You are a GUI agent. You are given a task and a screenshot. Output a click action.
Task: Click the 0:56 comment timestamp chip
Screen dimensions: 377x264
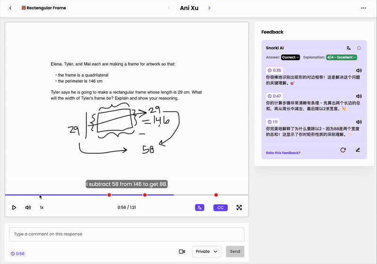click(18, 254)
